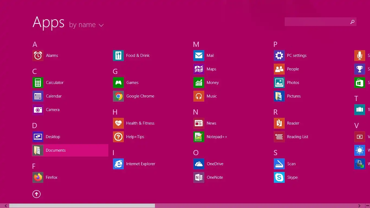Screen dimensions: 370x208
Task: Open the Help+Tips question mark icon
Action: tap(118, 137)
